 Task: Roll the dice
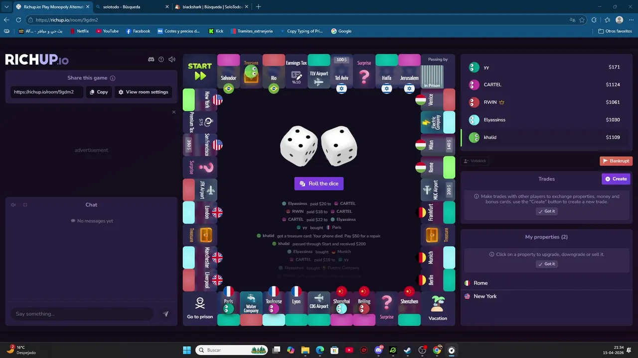(319, 183)
